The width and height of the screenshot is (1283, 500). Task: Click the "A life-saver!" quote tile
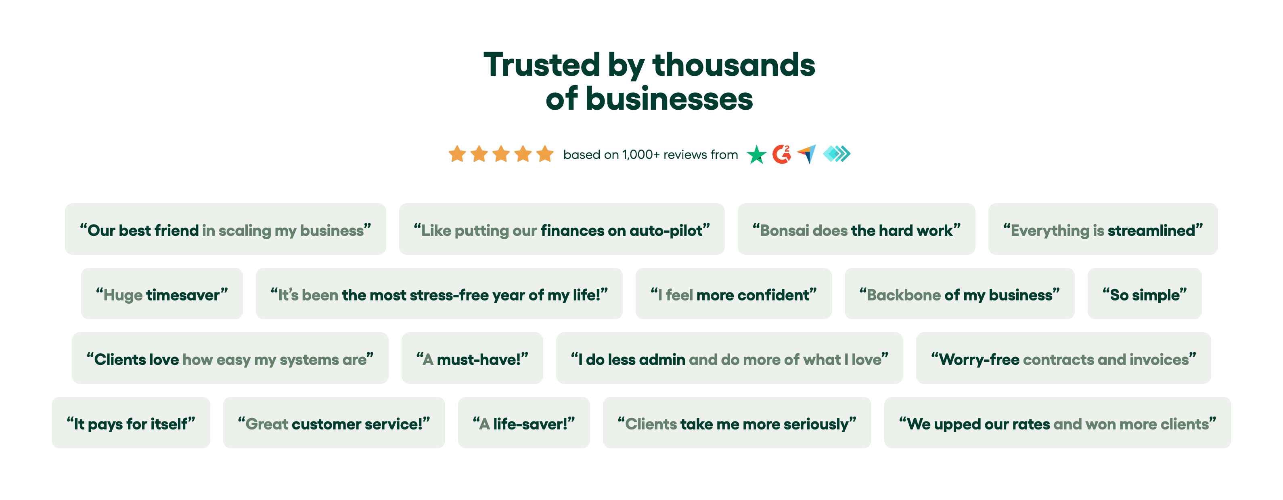click(x=523, y=423)
